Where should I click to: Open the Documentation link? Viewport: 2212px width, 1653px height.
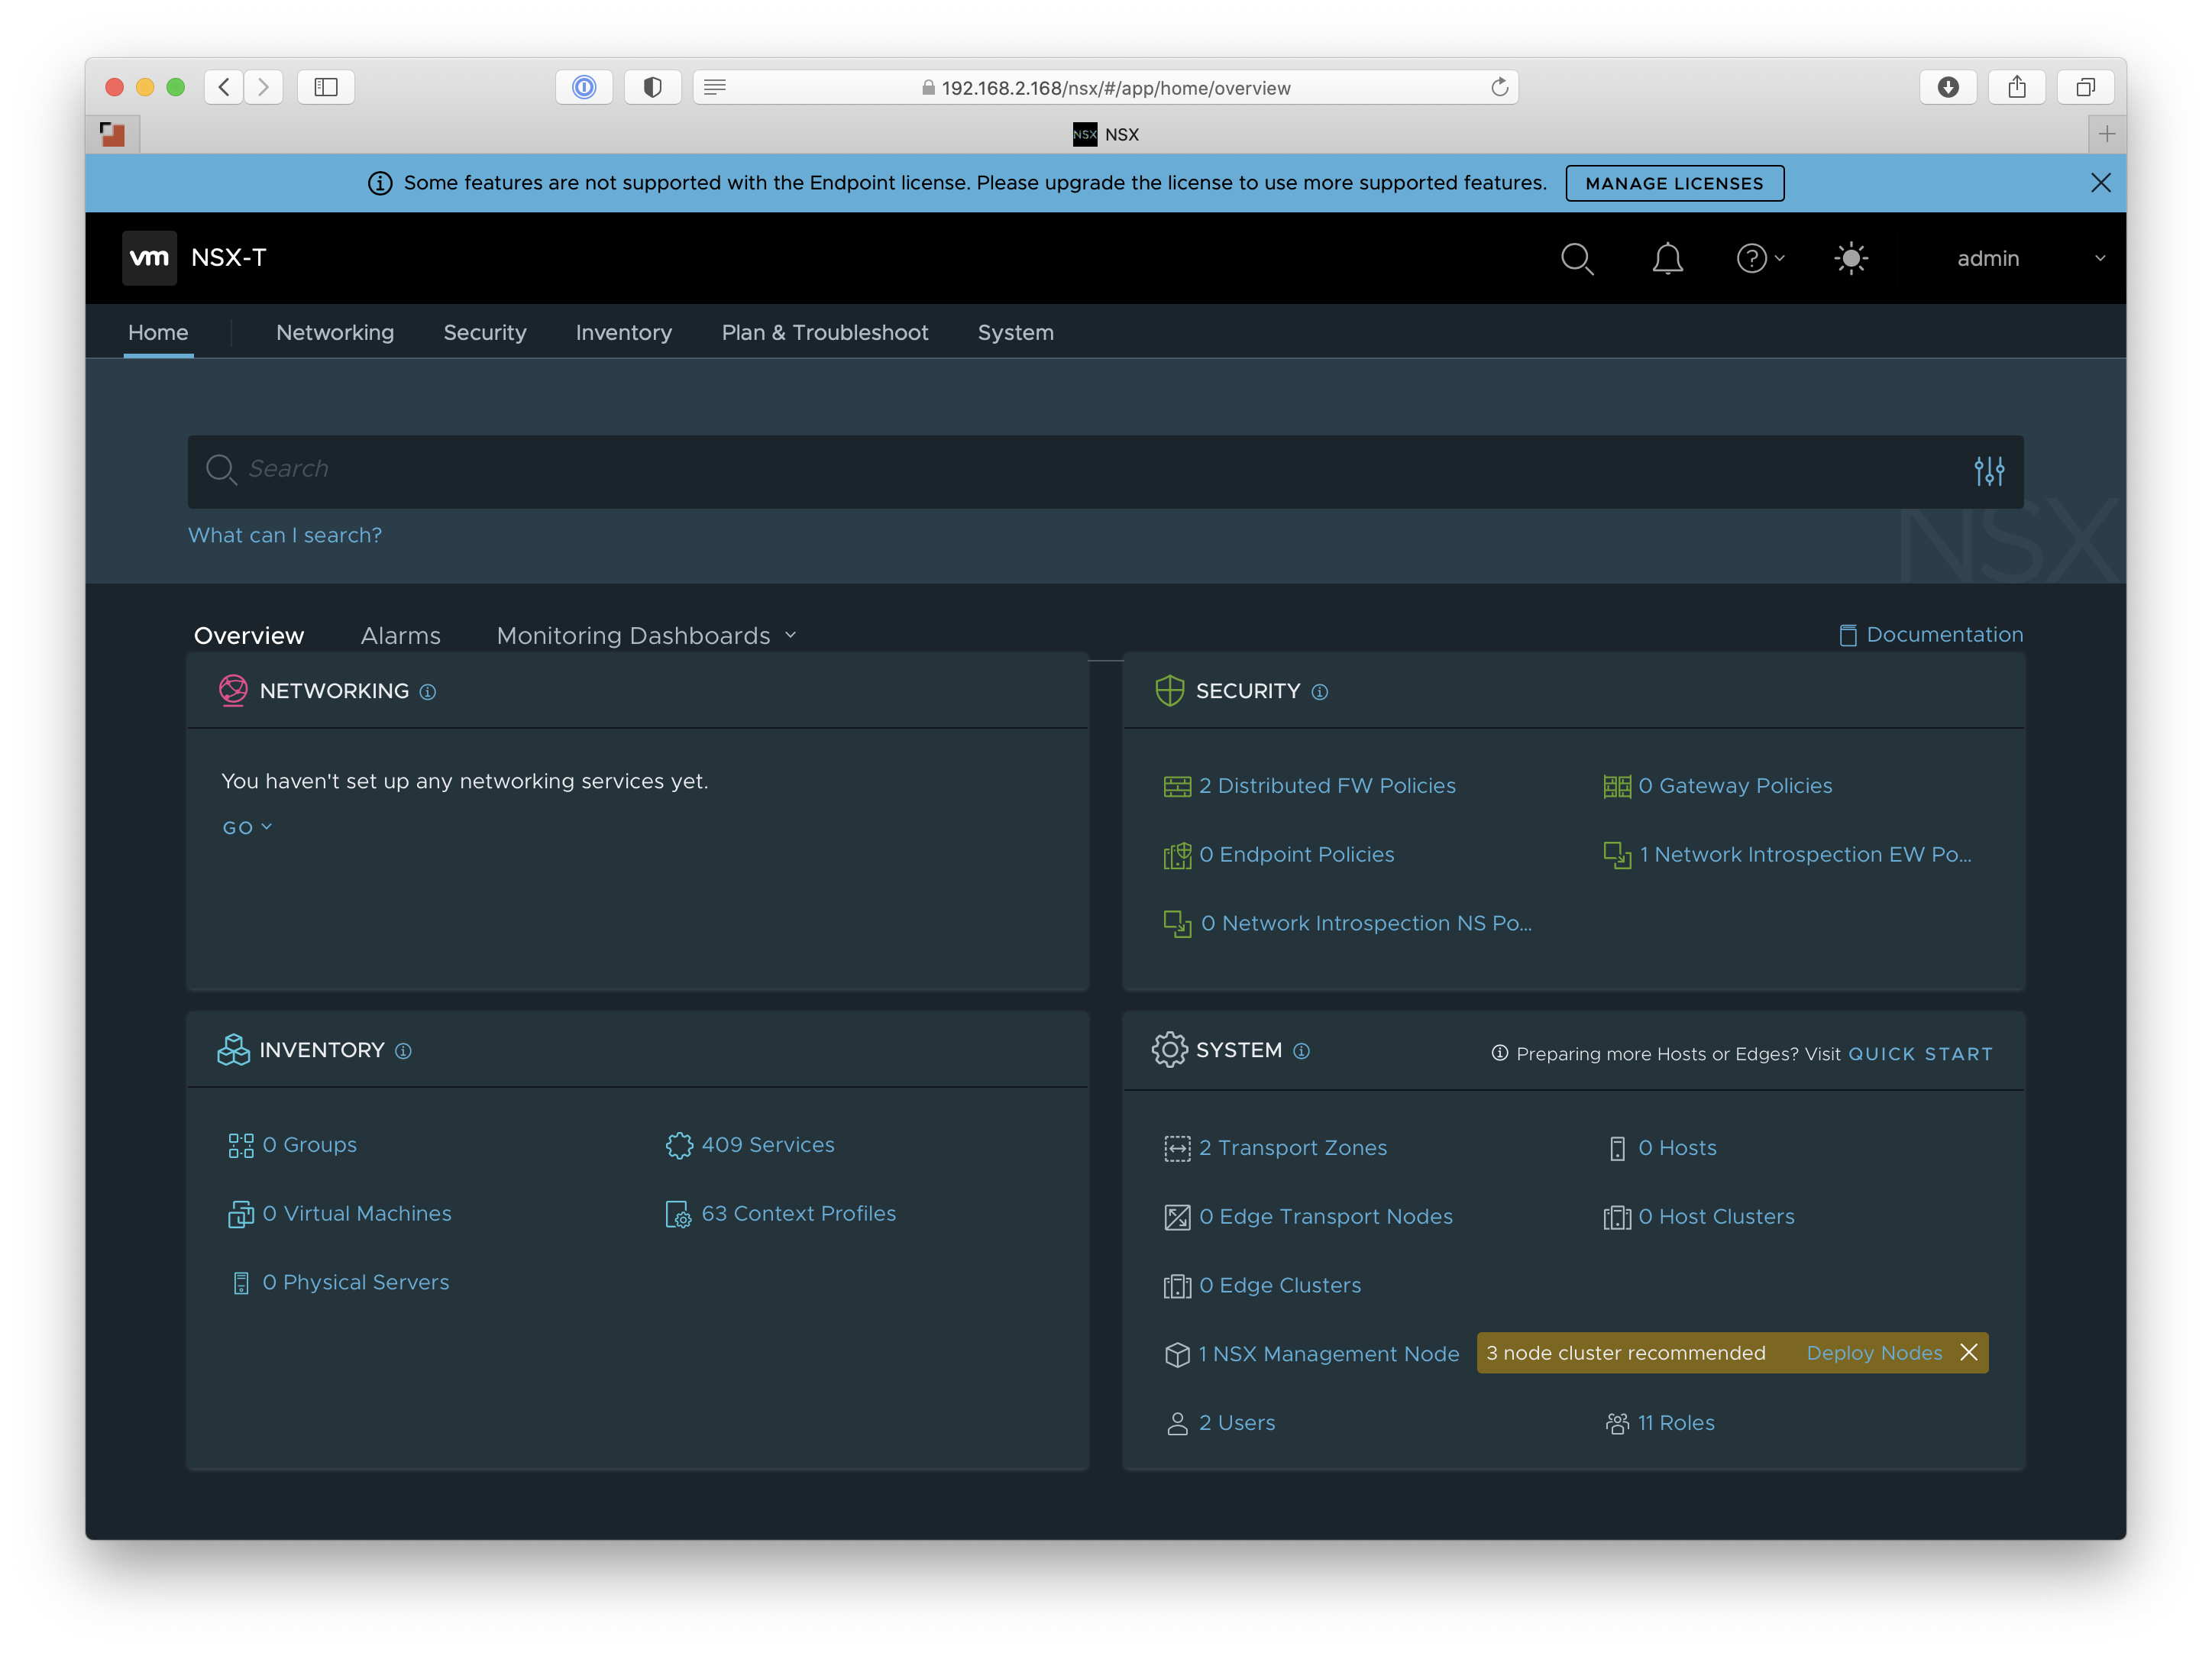coord(1944,635)
